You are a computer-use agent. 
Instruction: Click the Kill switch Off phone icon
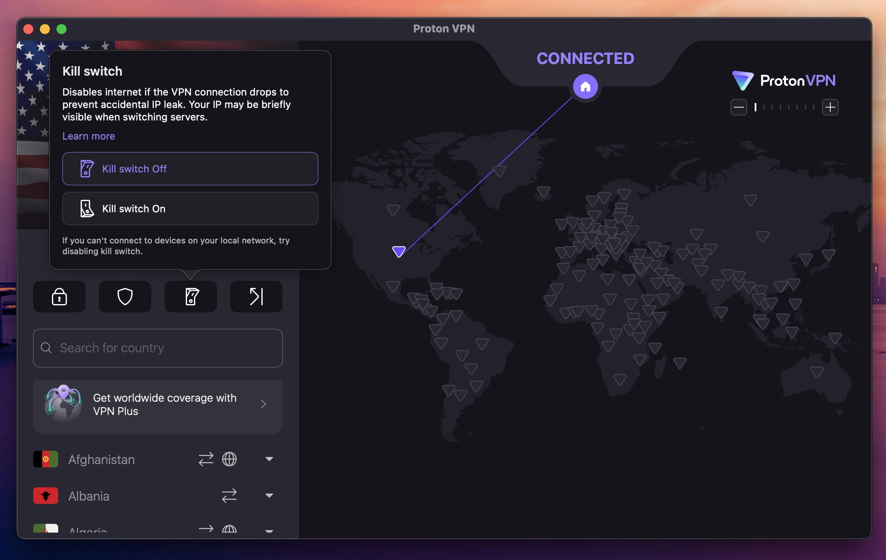point(87,169)
